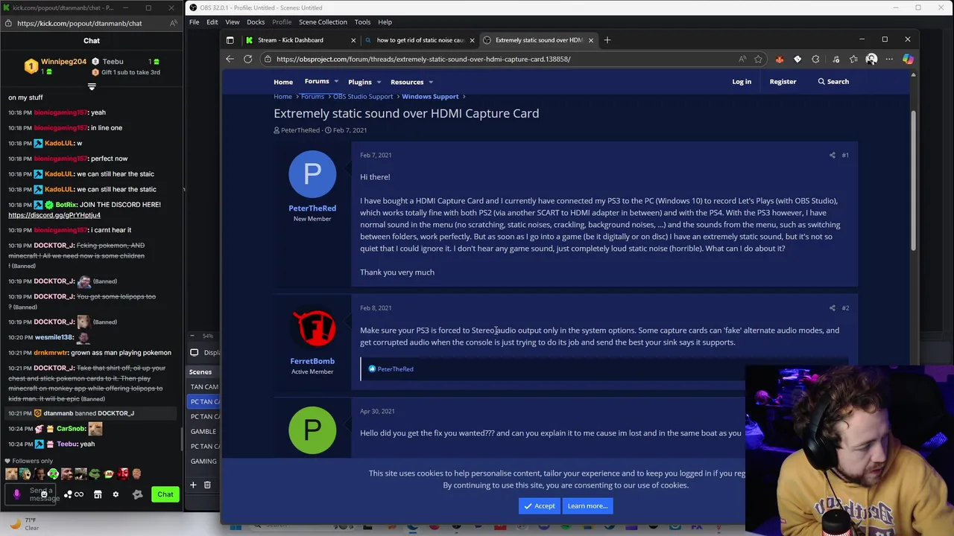Viewport: 954px width, 536px height.
Task: Open the tab actions icon in browser
Action: (x=230, y=40)
